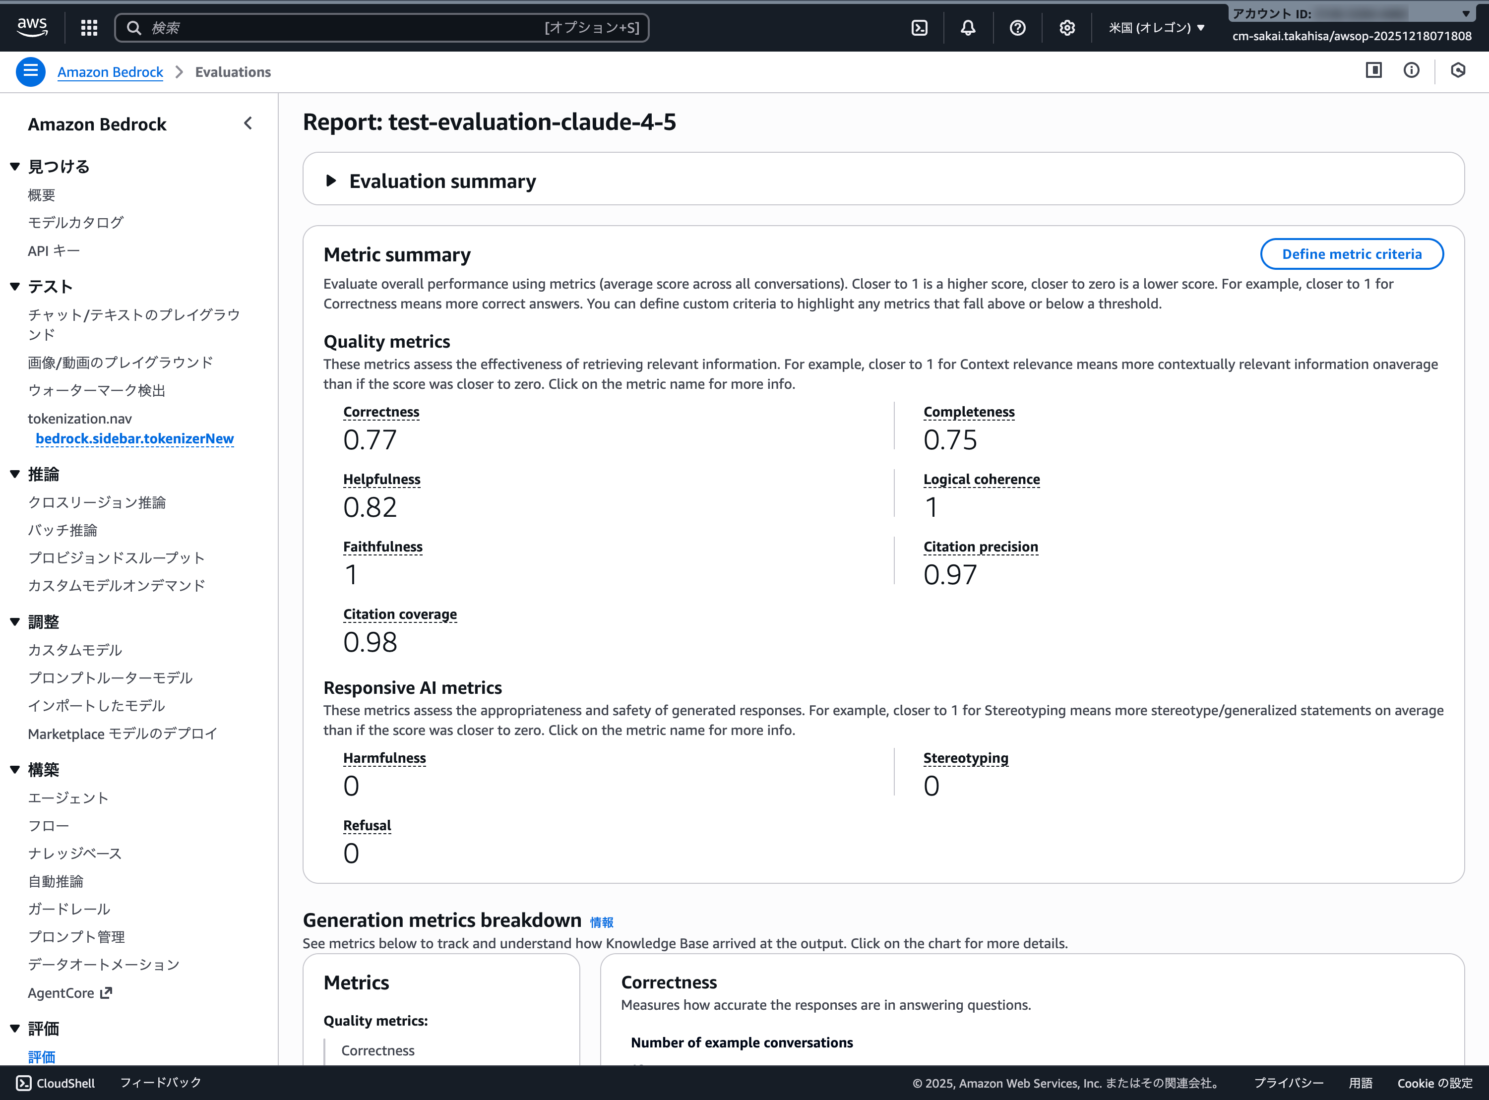This screenshot has height=1100, width=1489.
Task: Open the account ID dropdown menu
Action: (x=1465, y=13)
